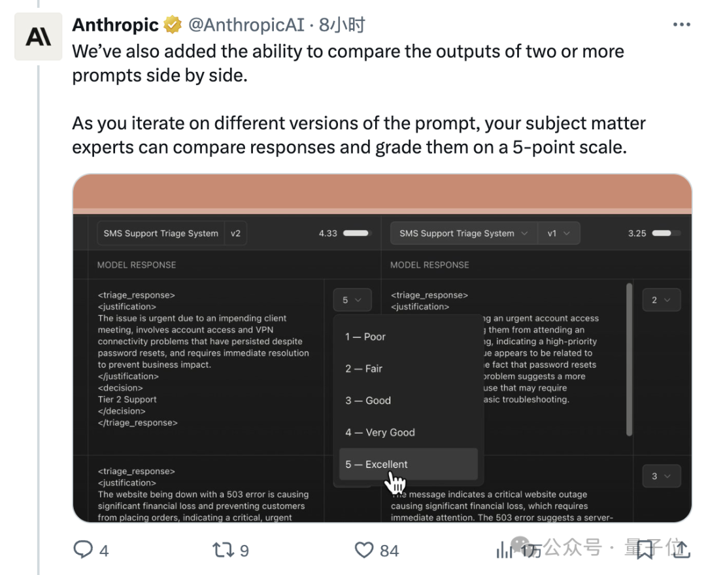
Task: Open the @AnthropicAI handle link
Action: coord(246,25)
